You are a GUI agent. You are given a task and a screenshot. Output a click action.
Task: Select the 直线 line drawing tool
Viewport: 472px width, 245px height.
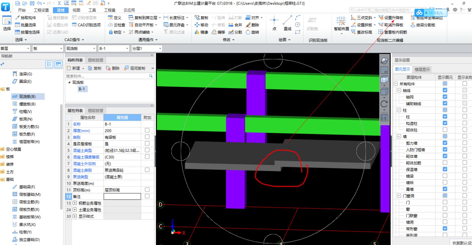pos(288,23)
